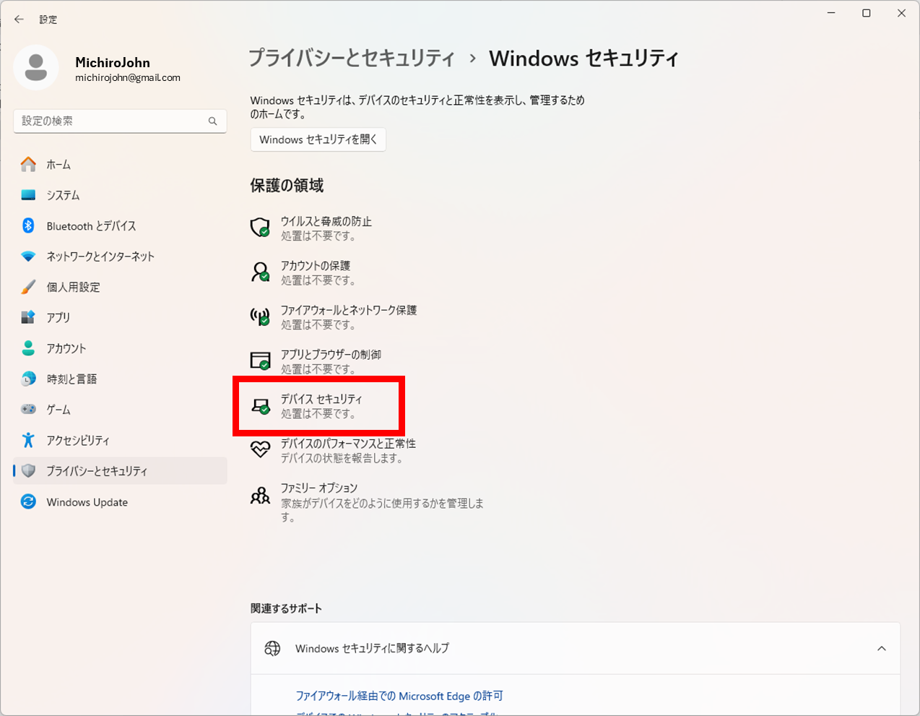920x716 pixels.
Task: Click the firewall antenna icon
Action: pos(260,316)
